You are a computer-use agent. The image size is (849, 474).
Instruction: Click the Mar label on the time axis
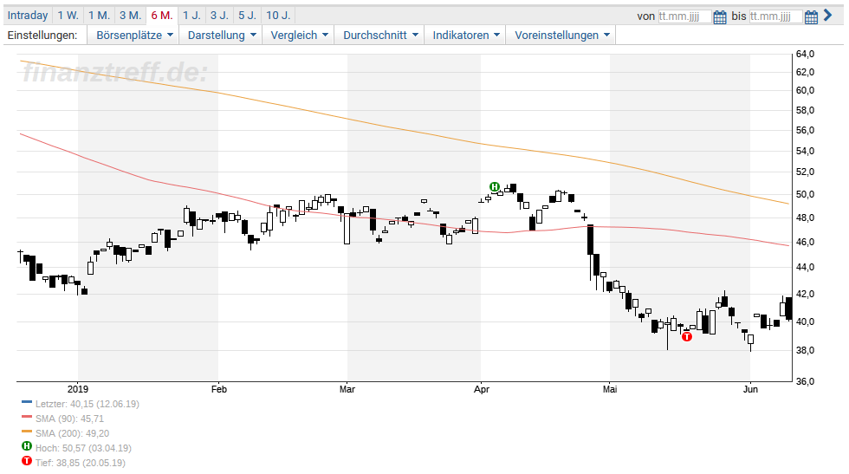point(347,389)
